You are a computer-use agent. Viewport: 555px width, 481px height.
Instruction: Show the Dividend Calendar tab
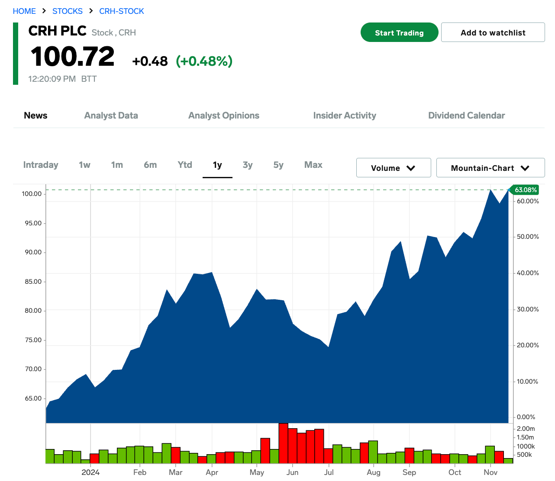pos(466,115)
